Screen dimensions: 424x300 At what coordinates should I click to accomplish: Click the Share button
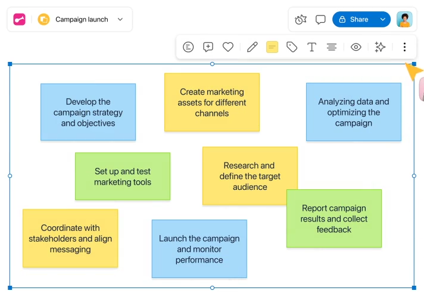click(354, 20)
